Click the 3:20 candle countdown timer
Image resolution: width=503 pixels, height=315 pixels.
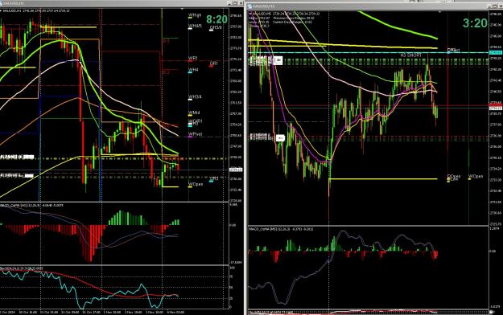[475, 23]
